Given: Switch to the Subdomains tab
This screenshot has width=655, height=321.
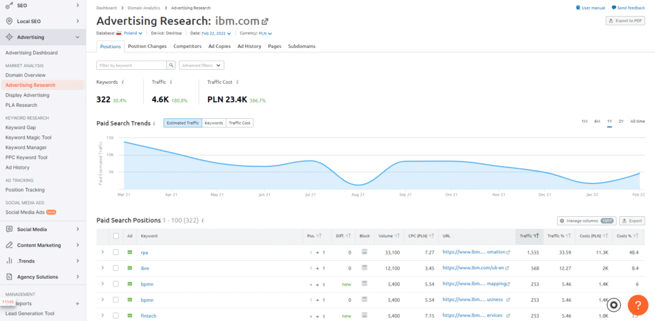Looking at the screenshot, I should point(302,46).
